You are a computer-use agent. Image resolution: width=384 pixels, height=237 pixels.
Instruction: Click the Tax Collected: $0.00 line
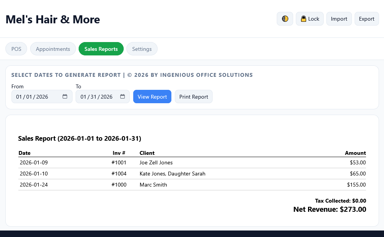[x=340, y=201]
